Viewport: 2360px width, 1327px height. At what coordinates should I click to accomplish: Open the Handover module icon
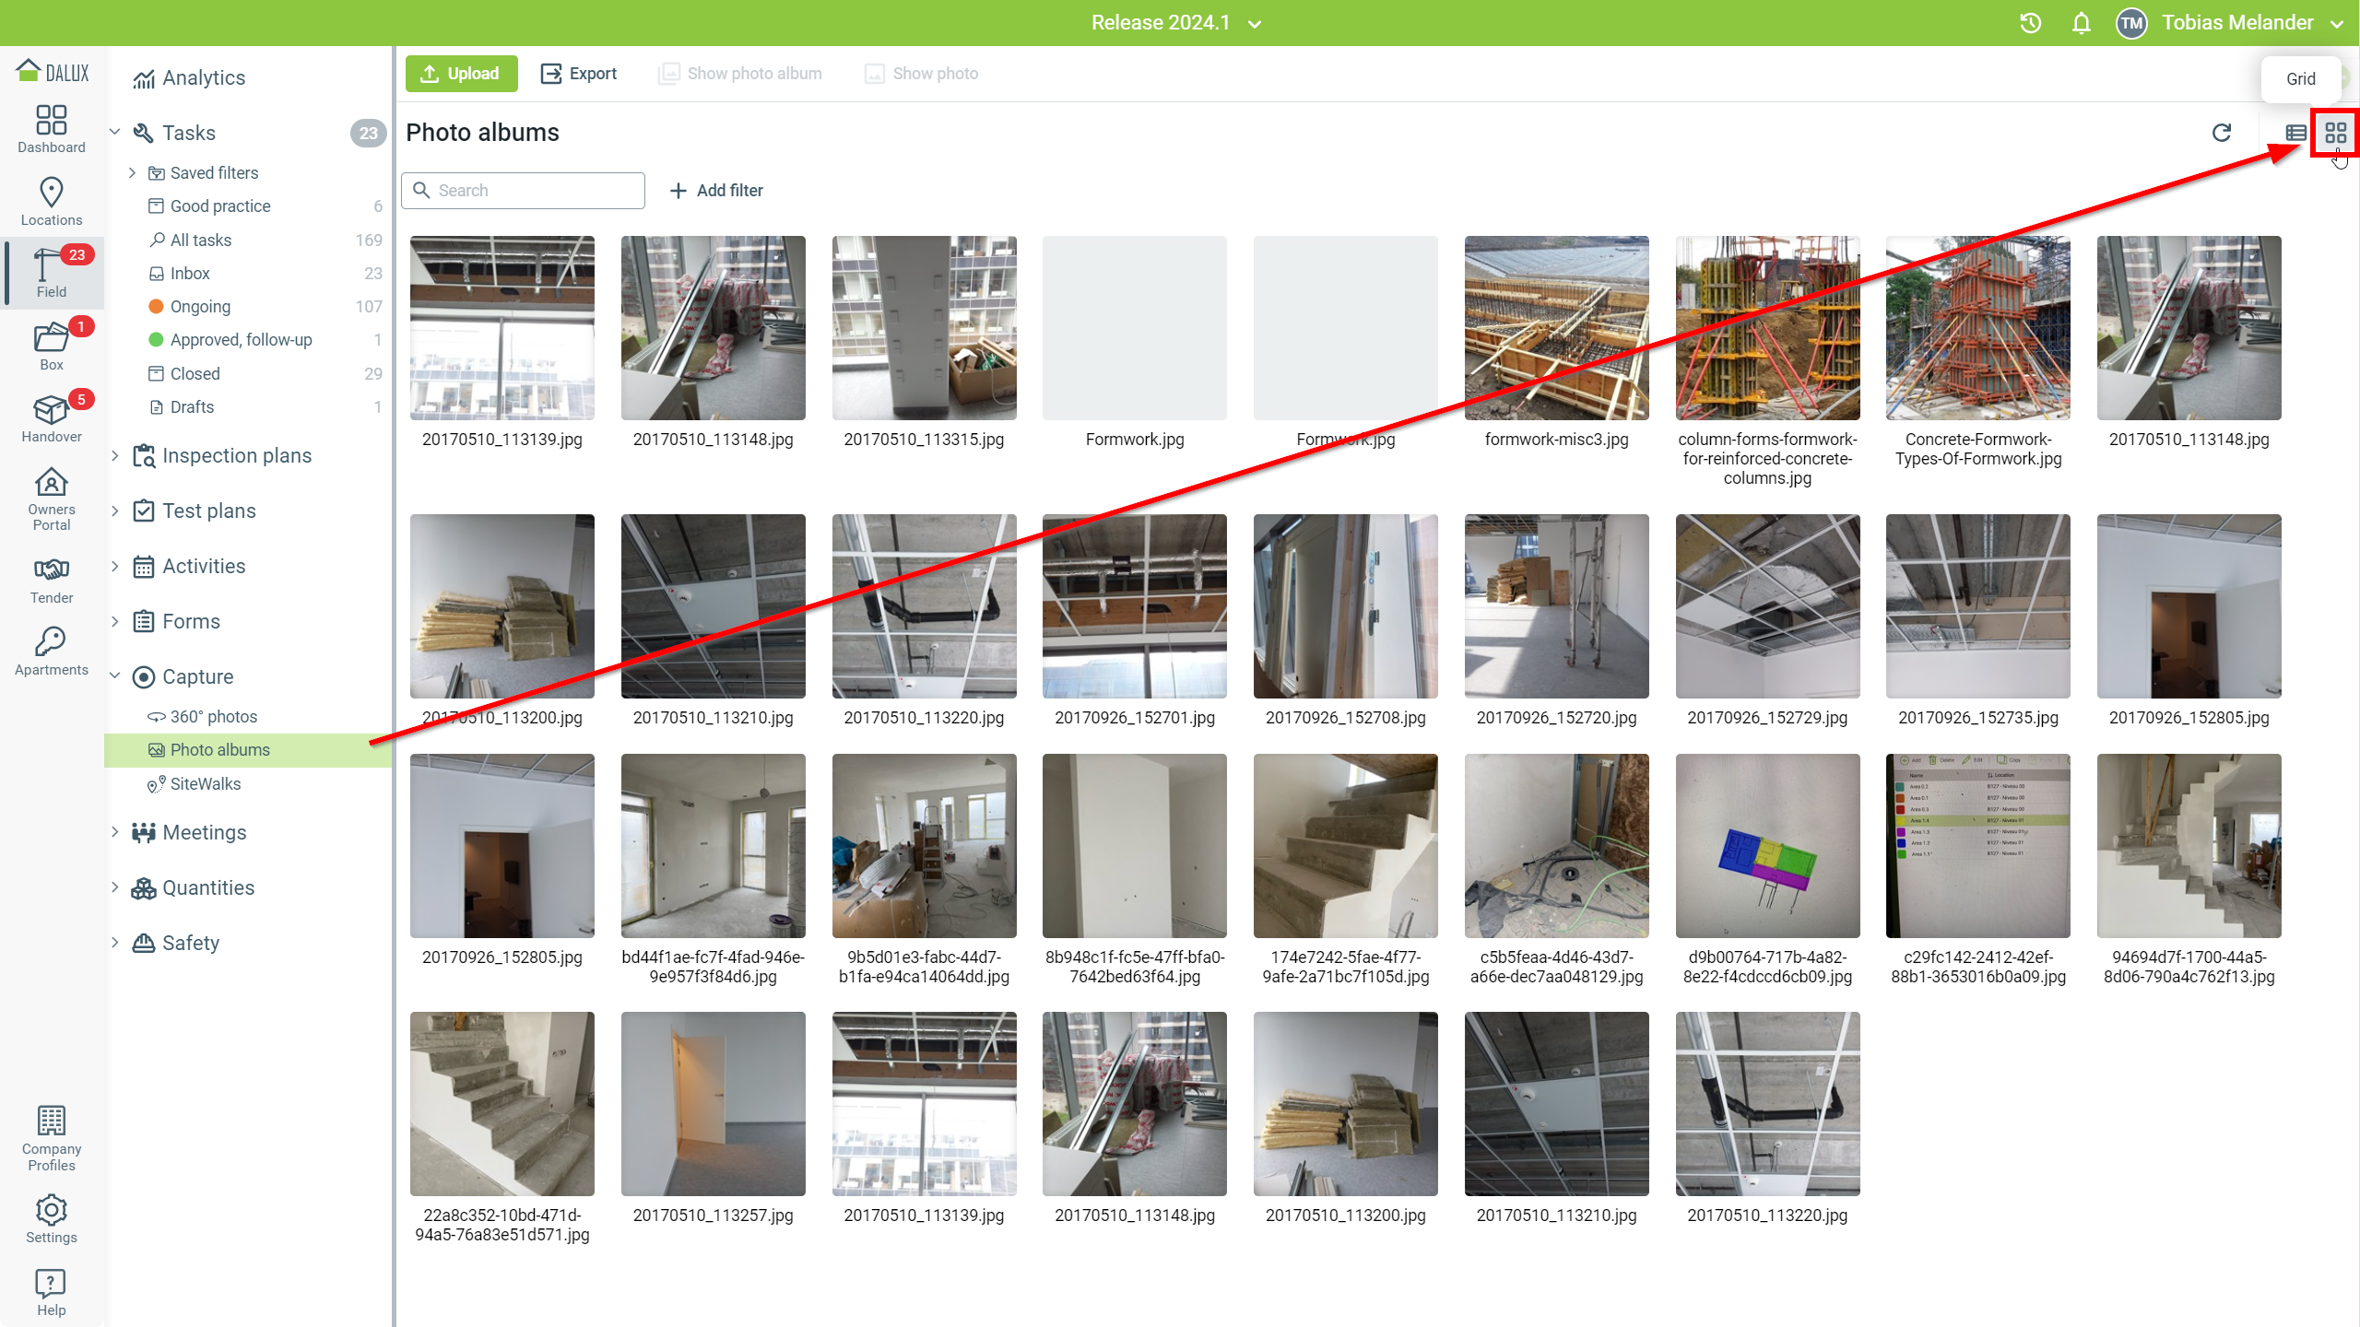click(52, 417)
